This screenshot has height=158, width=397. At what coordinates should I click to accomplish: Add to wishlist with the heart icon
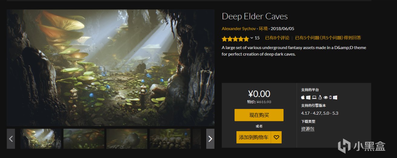pos(276,137)
